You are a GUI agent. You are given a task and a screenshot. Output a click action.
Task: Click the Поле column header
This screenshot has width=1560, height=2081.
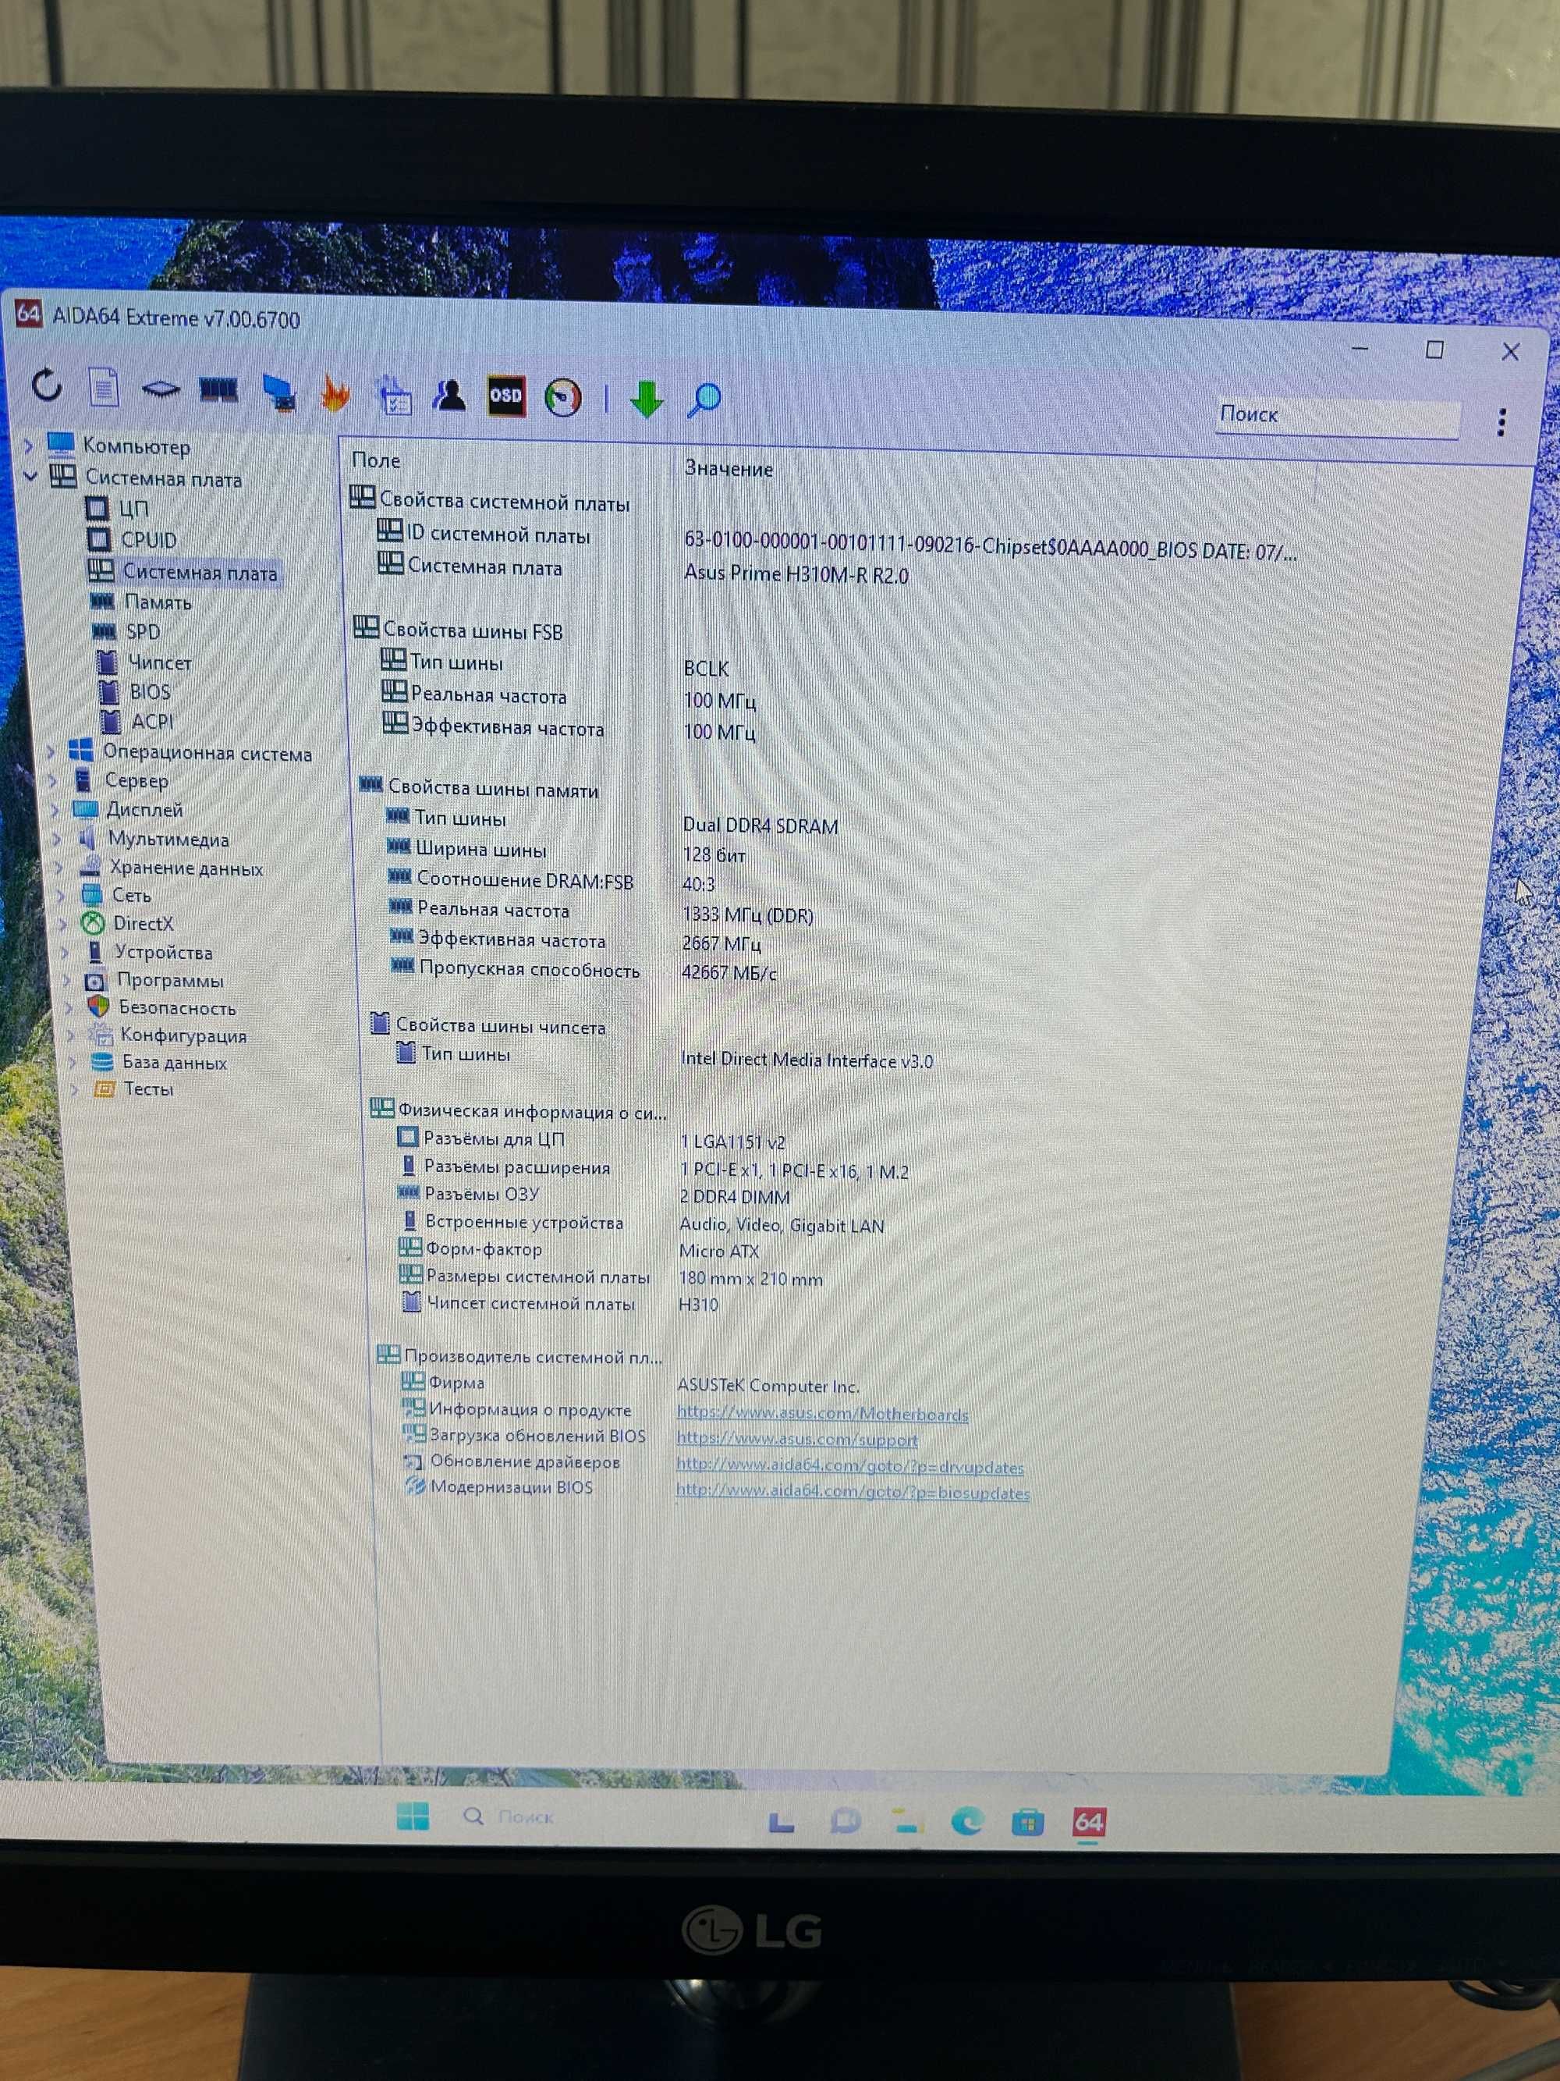(376, 460)
